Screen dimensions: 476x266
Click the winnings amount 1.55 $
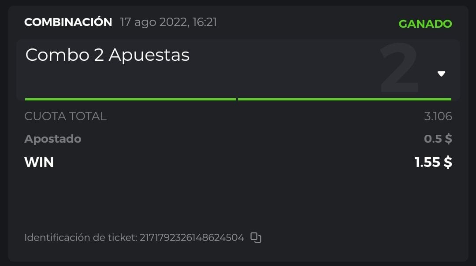pos(433,162)
